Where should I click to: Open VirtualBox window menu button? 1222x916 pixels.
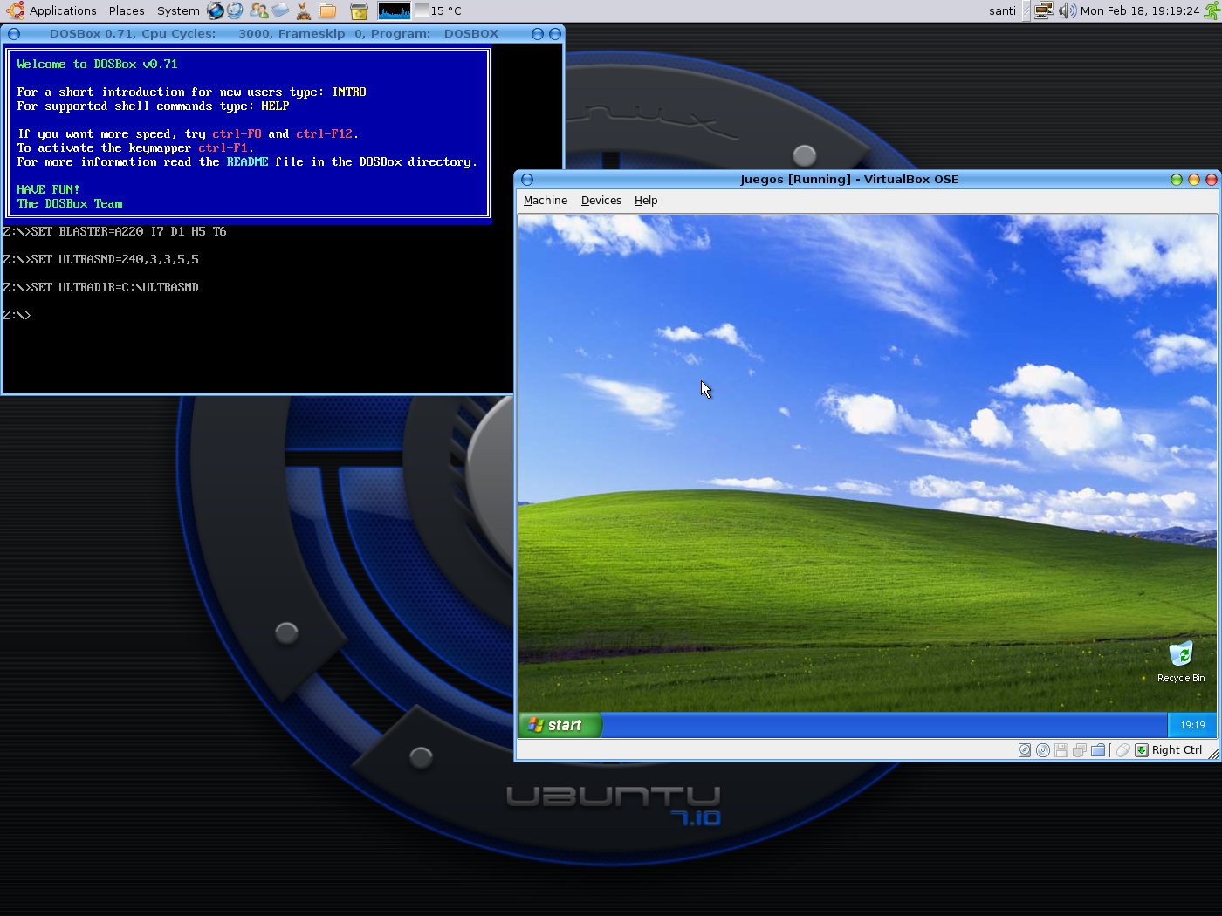coord(527,180)
